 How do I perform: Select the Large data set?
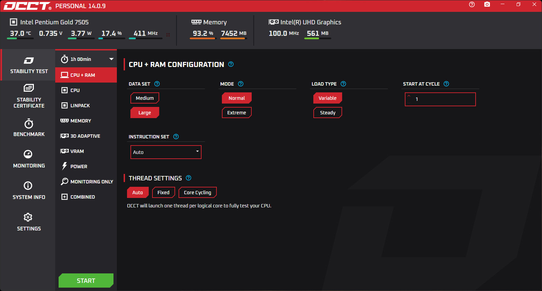click(x=145, y=113)
